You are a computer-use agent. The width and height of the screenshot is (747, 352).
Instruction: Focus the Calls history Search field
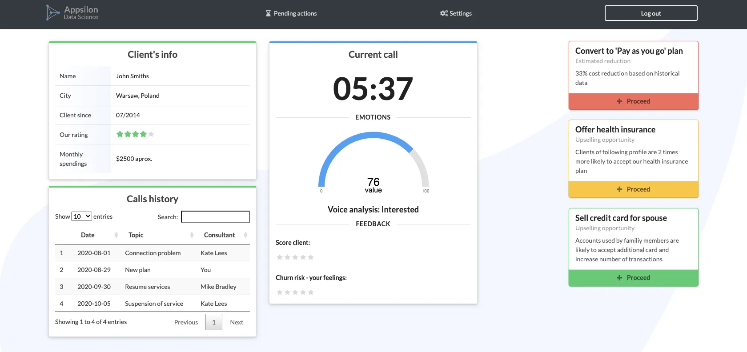[x=215, y=216]
